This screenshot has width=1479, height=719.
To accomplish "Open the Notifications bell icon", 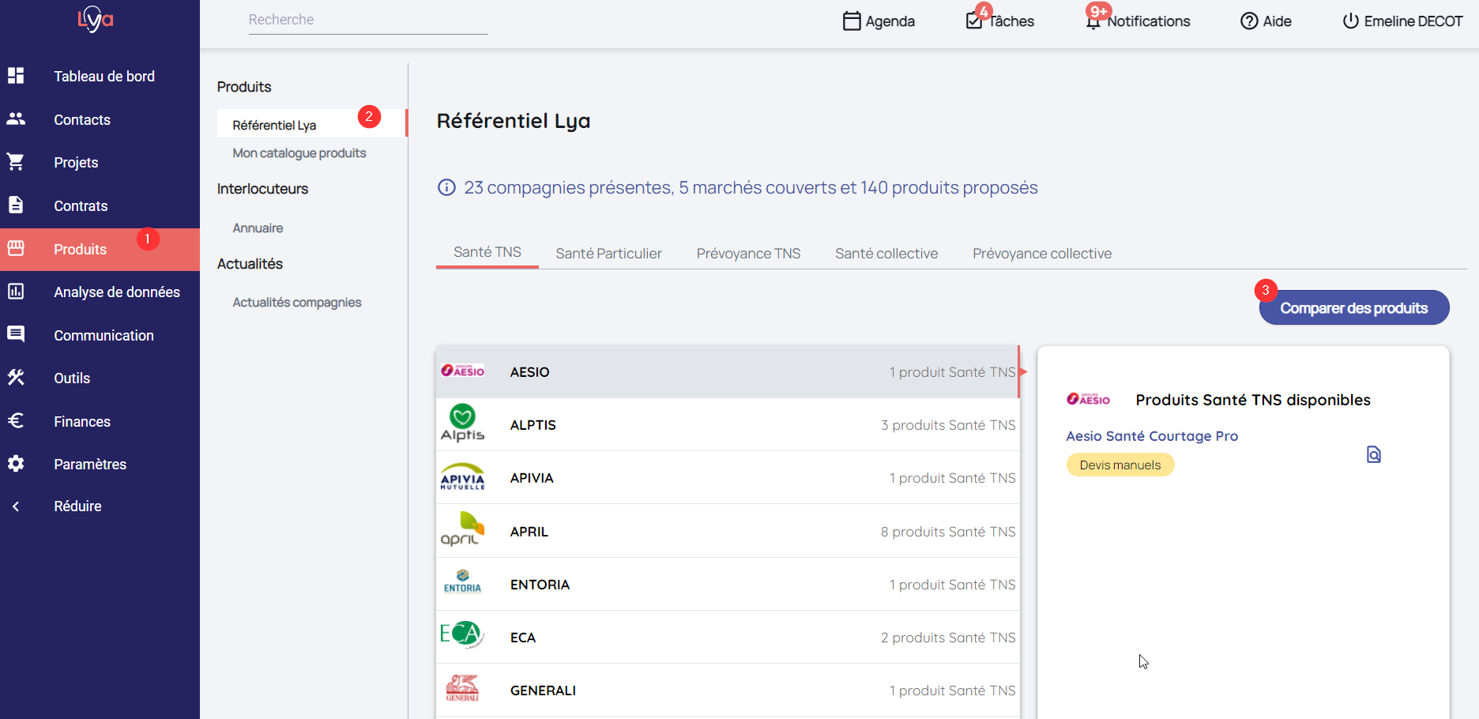I will [x=1093, y=22].
